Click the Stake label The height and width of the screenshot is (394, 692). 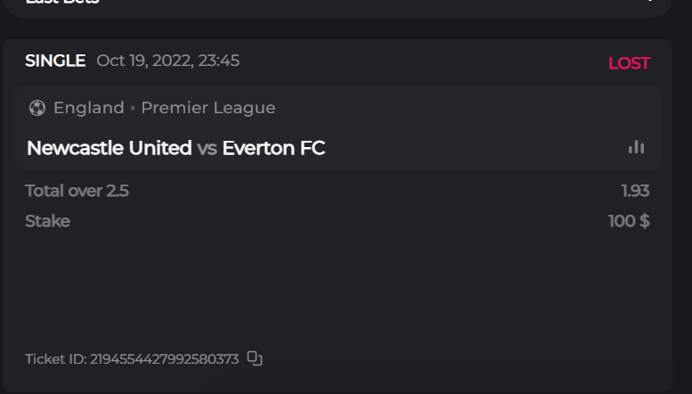pos(47,221)
